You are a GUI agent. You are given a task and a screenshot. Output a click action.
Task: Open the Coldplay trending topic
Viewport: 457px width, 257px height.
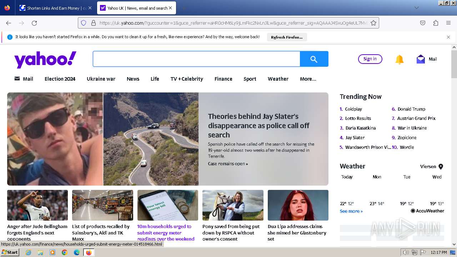click(353, 109)
